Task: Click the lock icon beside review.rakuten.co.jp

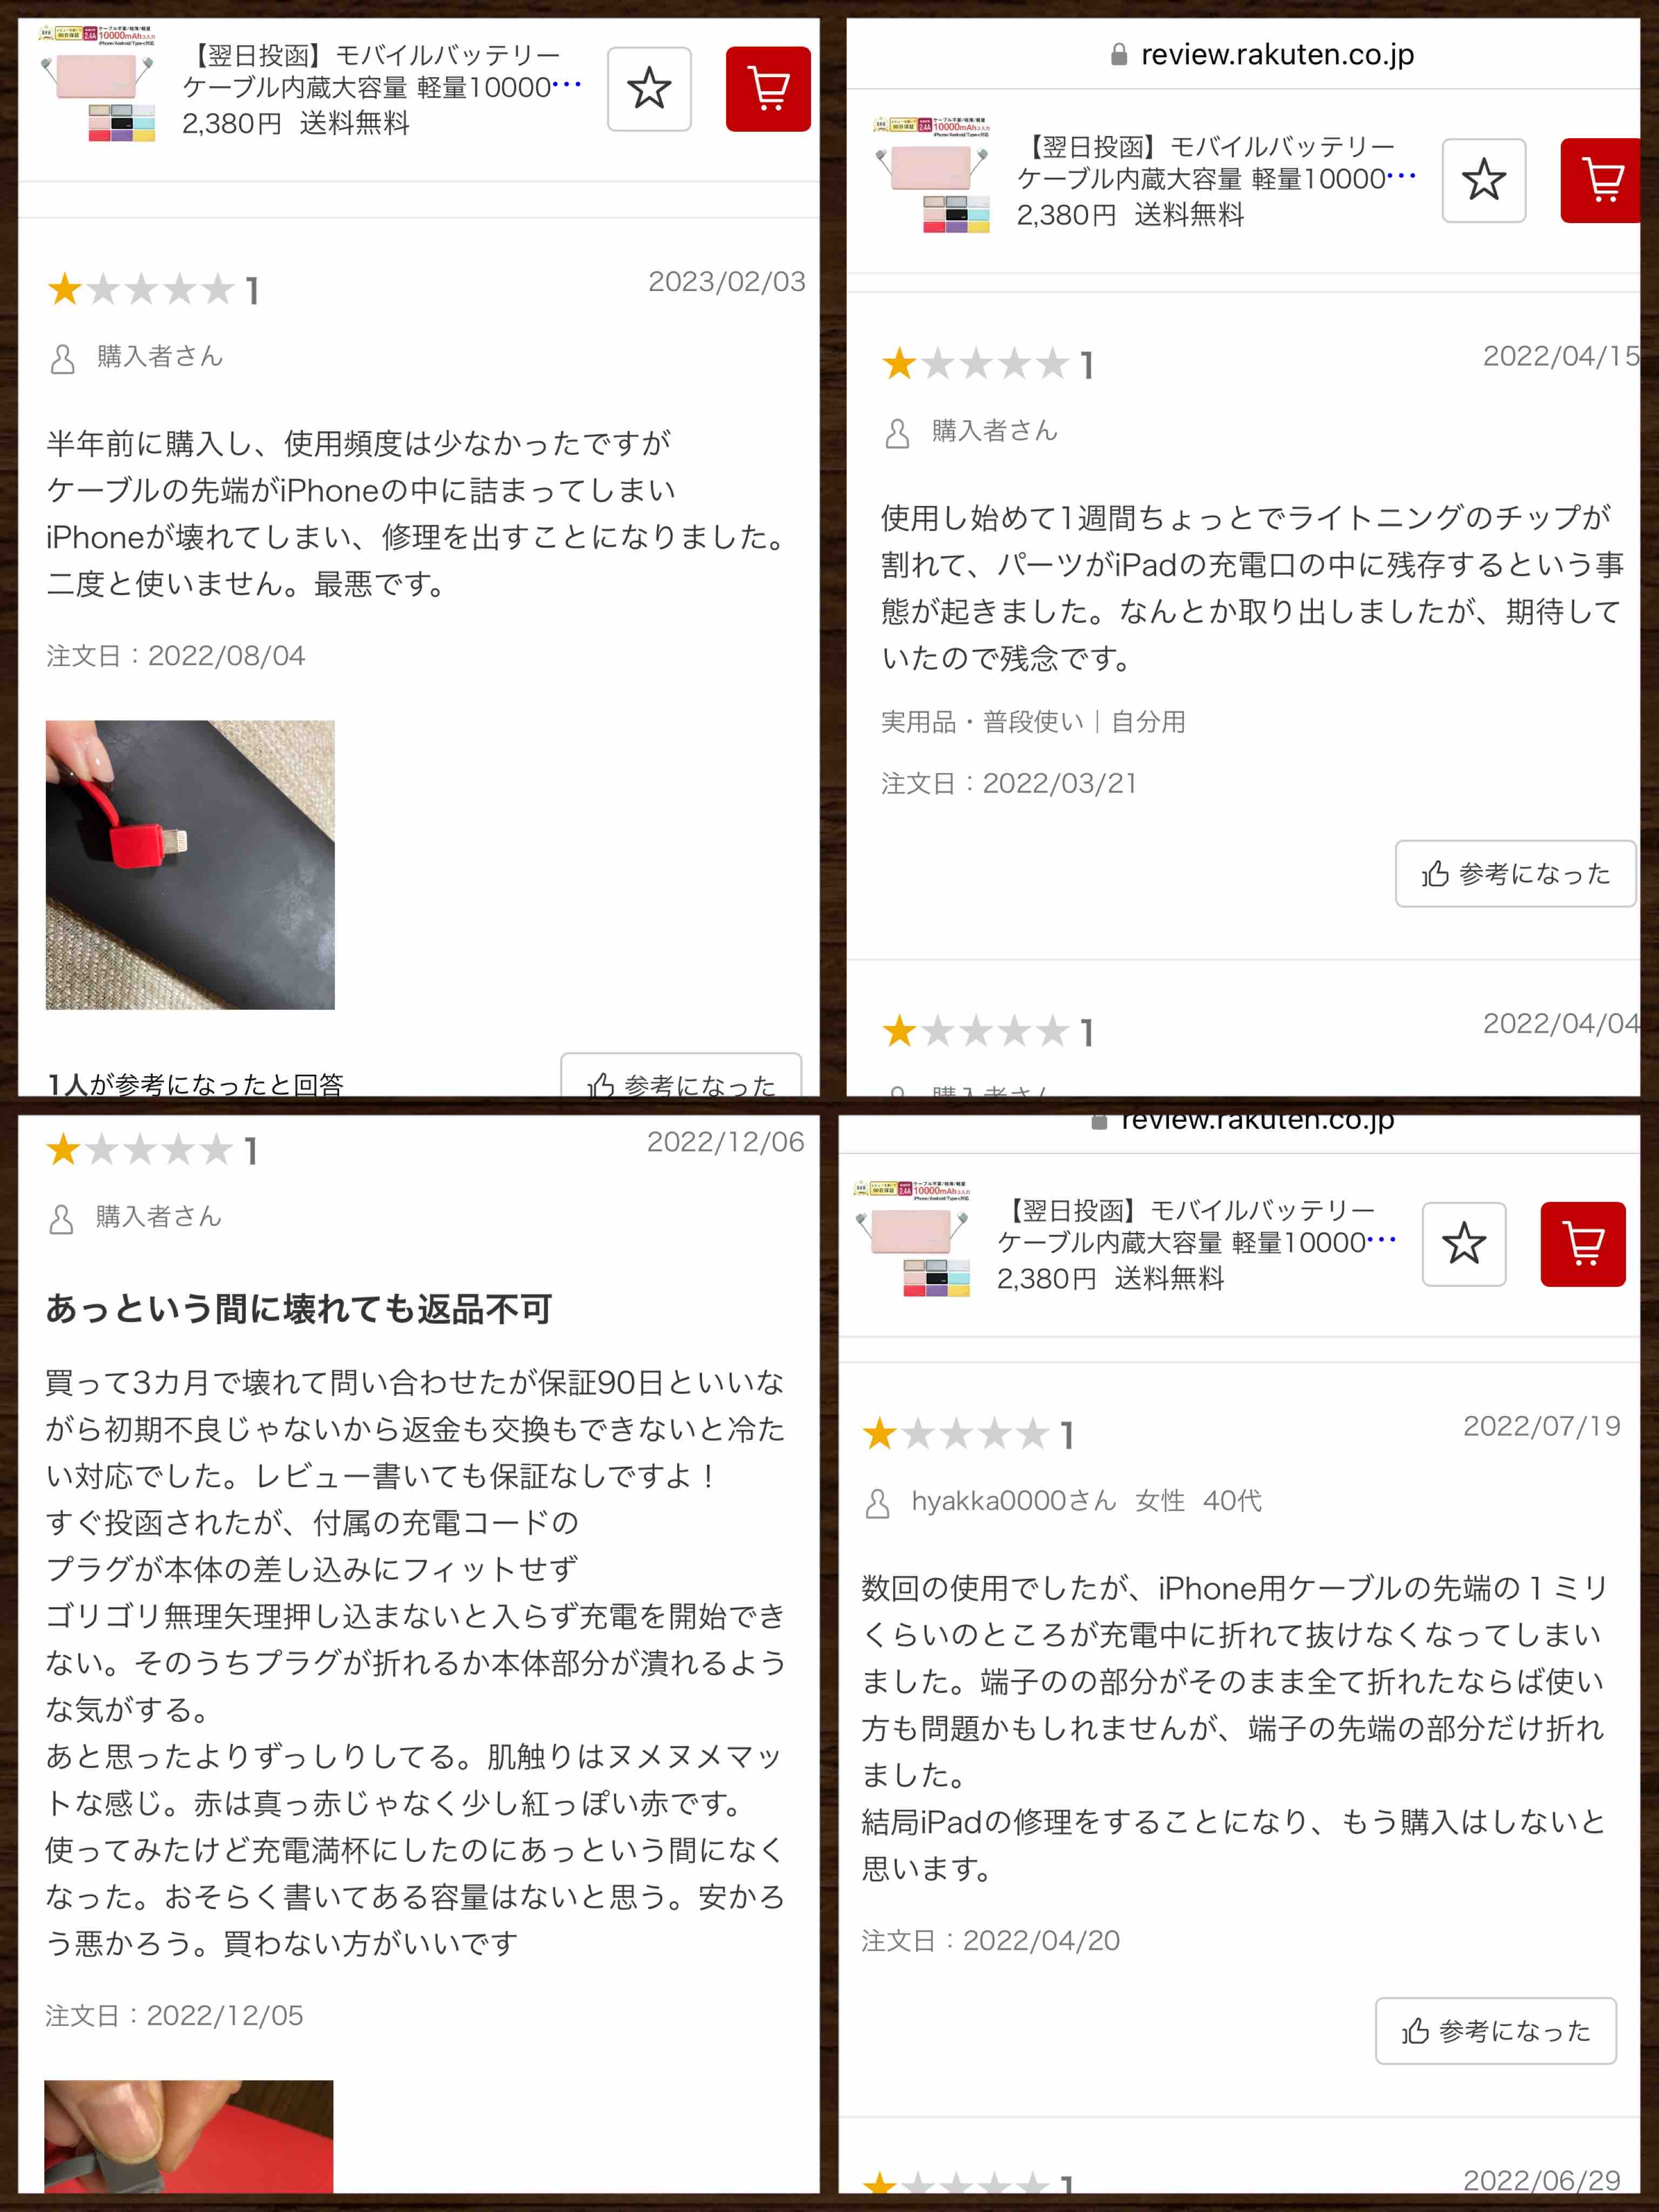Action: 1119,55
